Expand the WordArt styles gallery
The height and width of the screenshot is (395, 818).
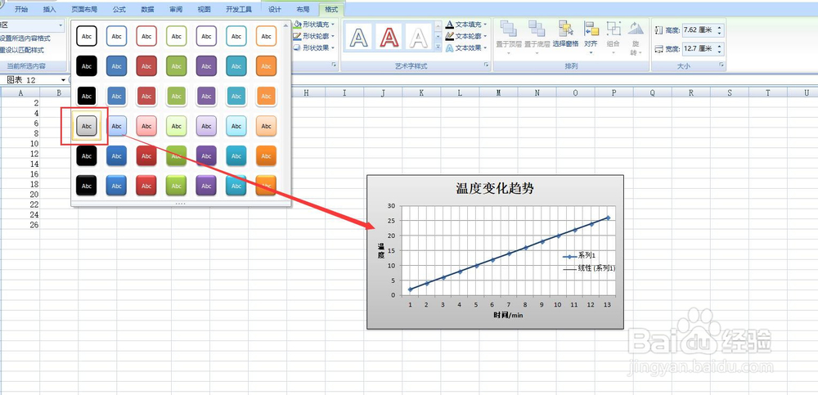coord(438,47)
